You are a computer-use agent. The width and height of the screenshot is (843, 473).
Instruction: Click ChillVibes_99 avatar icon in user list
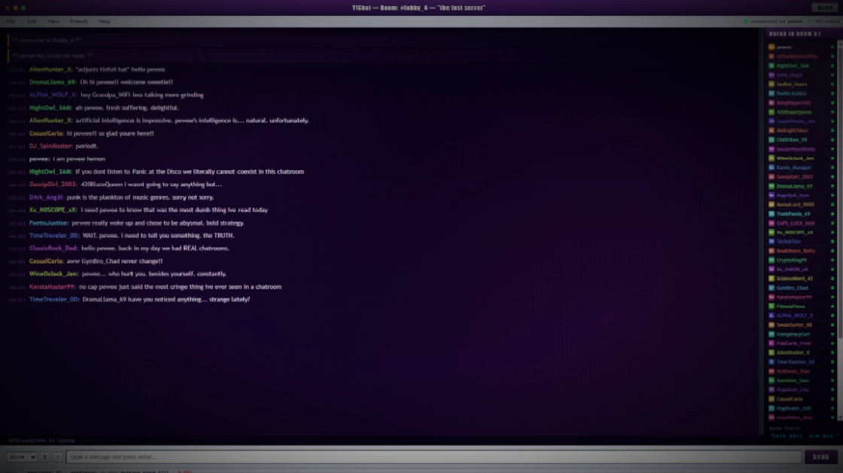tap(771, 139)
